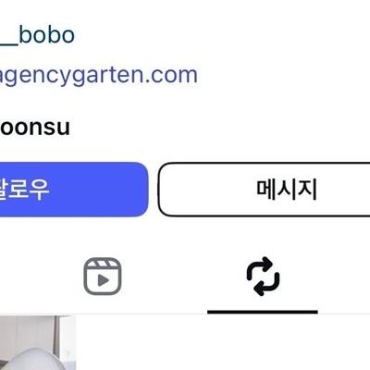
Task: Click the username ending in bobo
Action: 37,35
